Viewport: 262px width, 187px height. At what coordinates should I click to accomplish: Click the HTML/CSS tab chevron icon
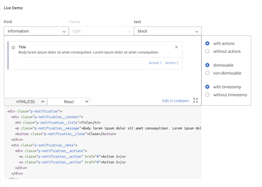click(x=42, y=102)
